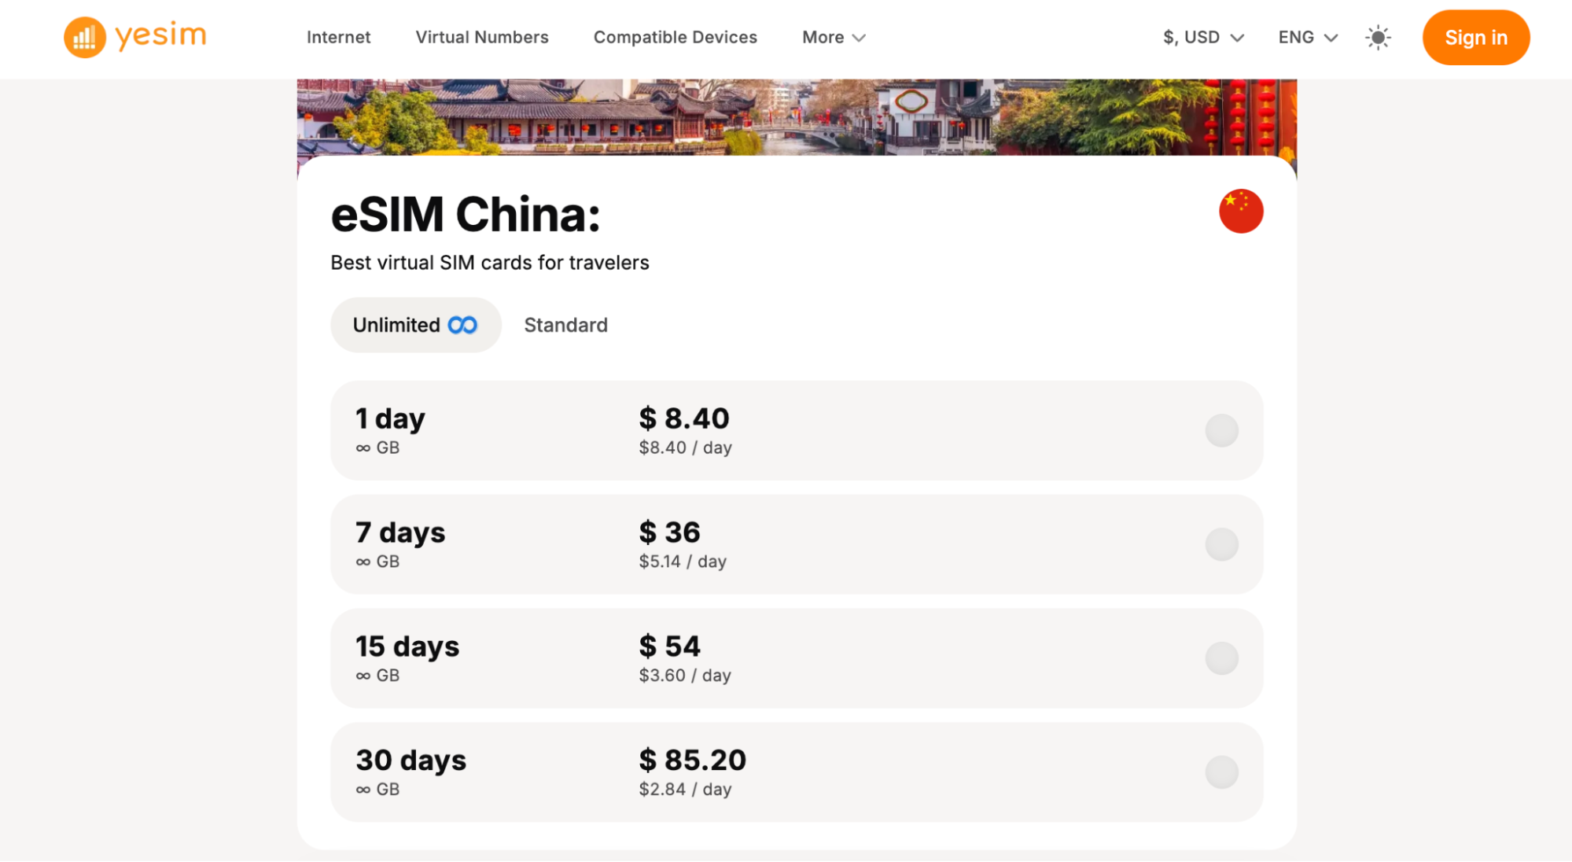1572x862 pixels.
Task: Click the Sign in button
Action: pyautogui.click(x=1475, y=36)
